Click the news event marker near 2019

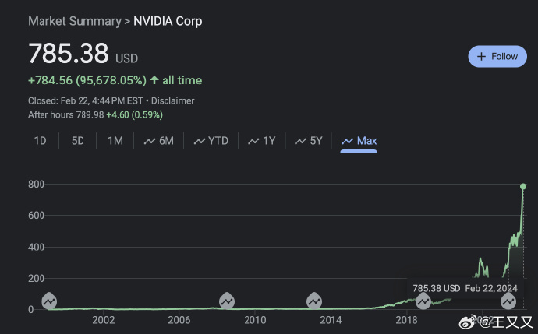423,301
